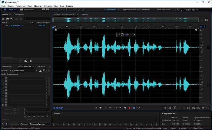This screenshot has width=212, height=130.
Task: Toggle power for effect slot 1
Action: (x=6, y=78)
